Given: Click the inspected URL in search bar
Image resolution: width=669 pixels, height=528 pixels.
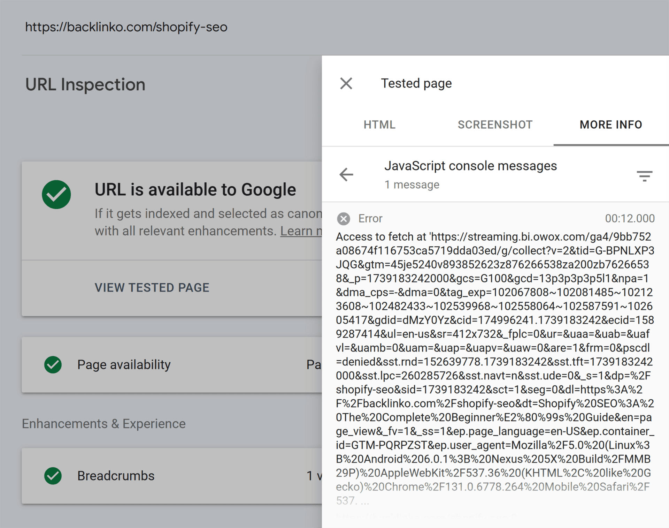Looking at the screenshot, I should 126,27.
